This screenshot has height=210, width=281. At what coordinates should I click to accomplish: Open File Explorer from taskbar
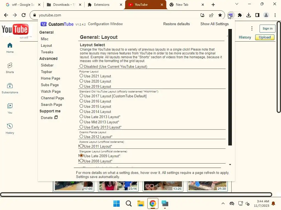click(141, 203)
